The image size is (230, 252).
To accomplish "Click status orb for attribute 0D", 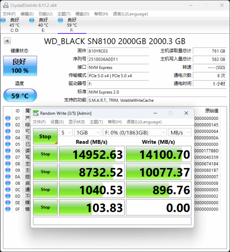I will [x=8, y=196].
